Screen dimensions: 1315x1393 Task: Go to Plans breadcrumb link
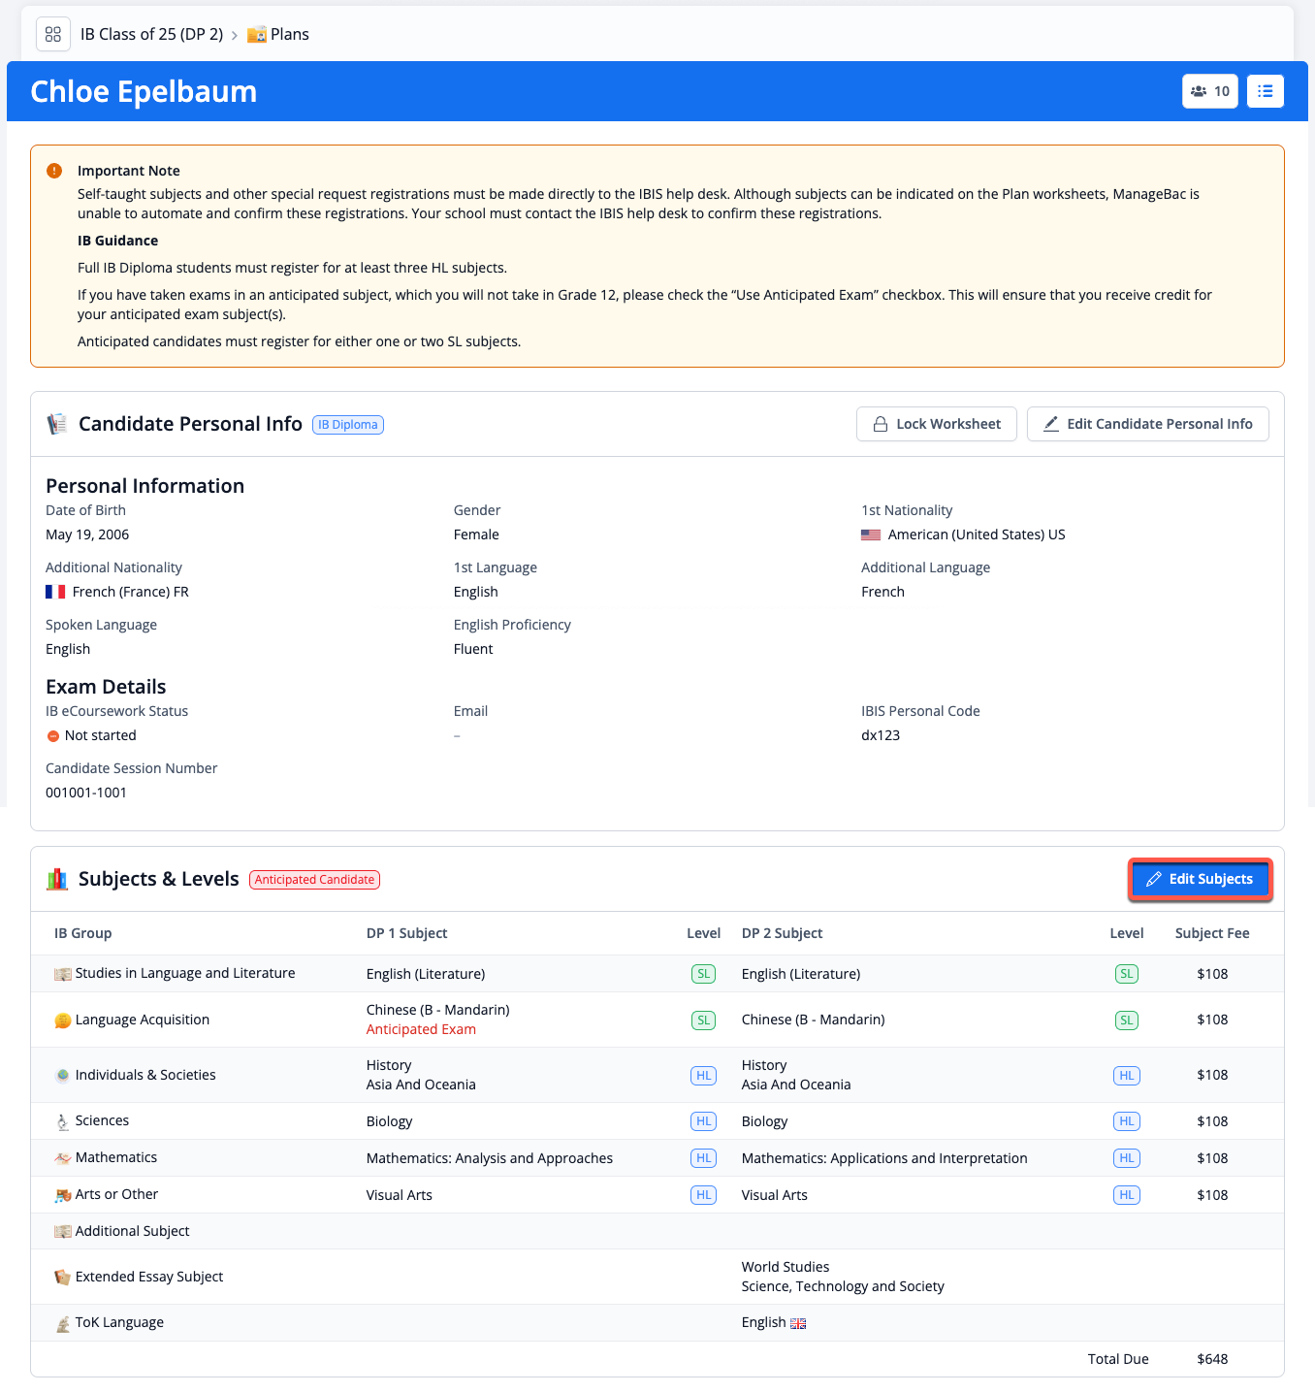pos(289,34)
